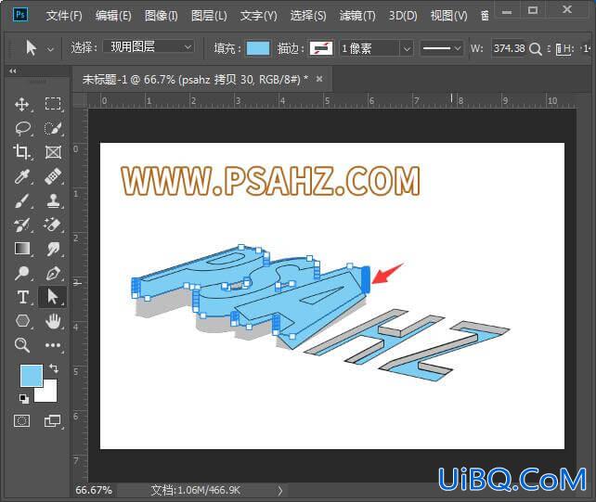596x502 pixels.
Task: Click the Photoshop logo icon
Action: [20, 15]
